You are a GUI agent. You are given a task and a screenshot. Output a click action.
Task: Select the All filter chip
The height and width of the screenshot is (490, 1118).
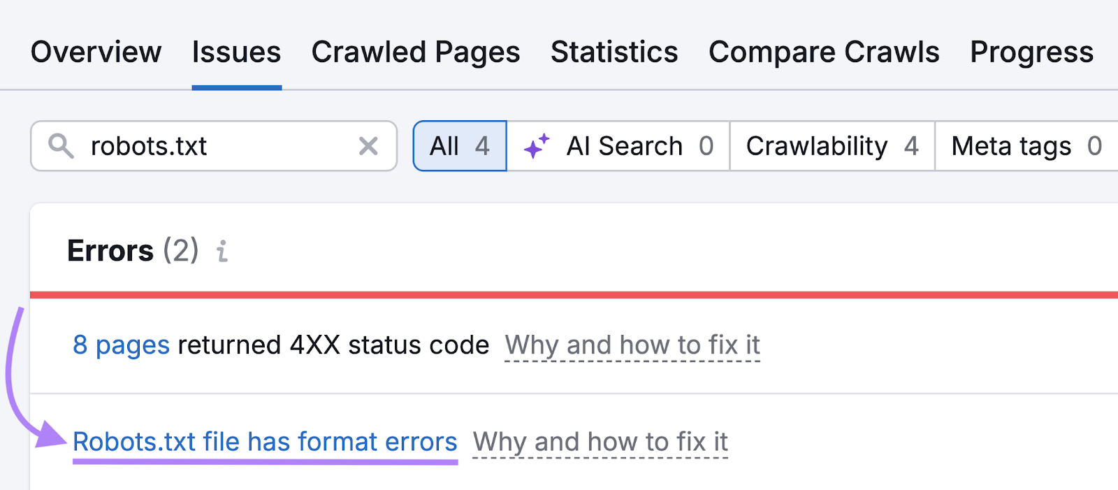pyautogui.click(x=459, y=146)
